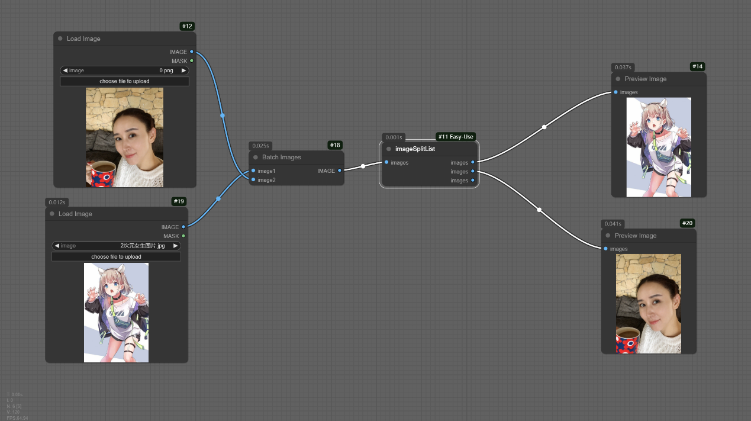Collapse the Batch Images node via its dot
This screenshot has width=751, height=421.
pos(256,158)
